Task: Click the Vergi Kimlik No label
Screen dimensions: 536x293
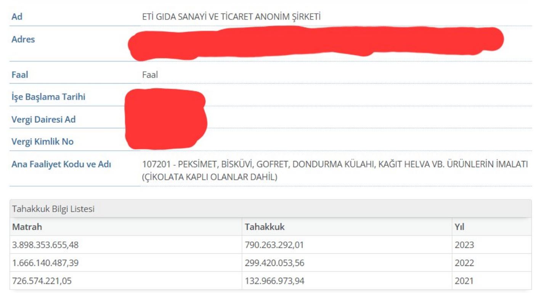Action: click(42, 142)
